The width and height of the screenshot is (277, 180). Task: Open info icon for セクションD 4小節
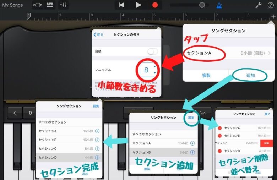[x=97, y=157]
